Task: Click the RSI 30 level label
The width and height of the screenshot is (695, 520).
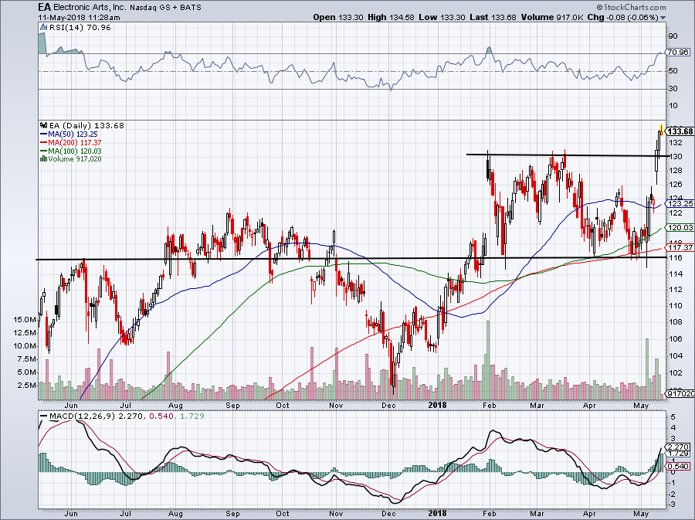Action: 673,89
